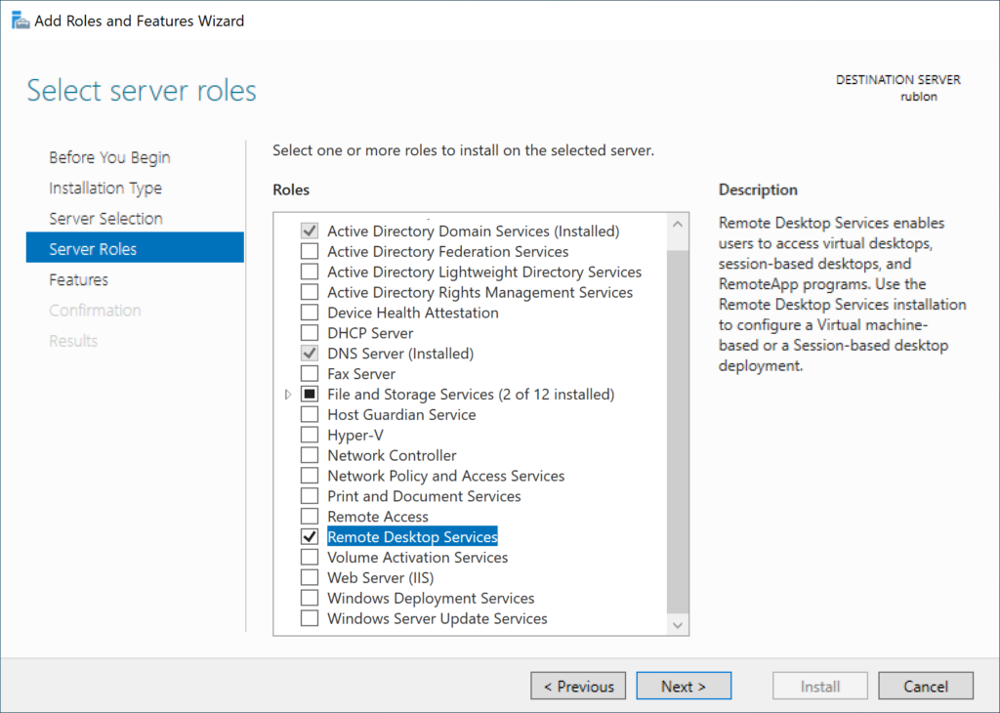Check Volume Activation Services

(310, 557)
